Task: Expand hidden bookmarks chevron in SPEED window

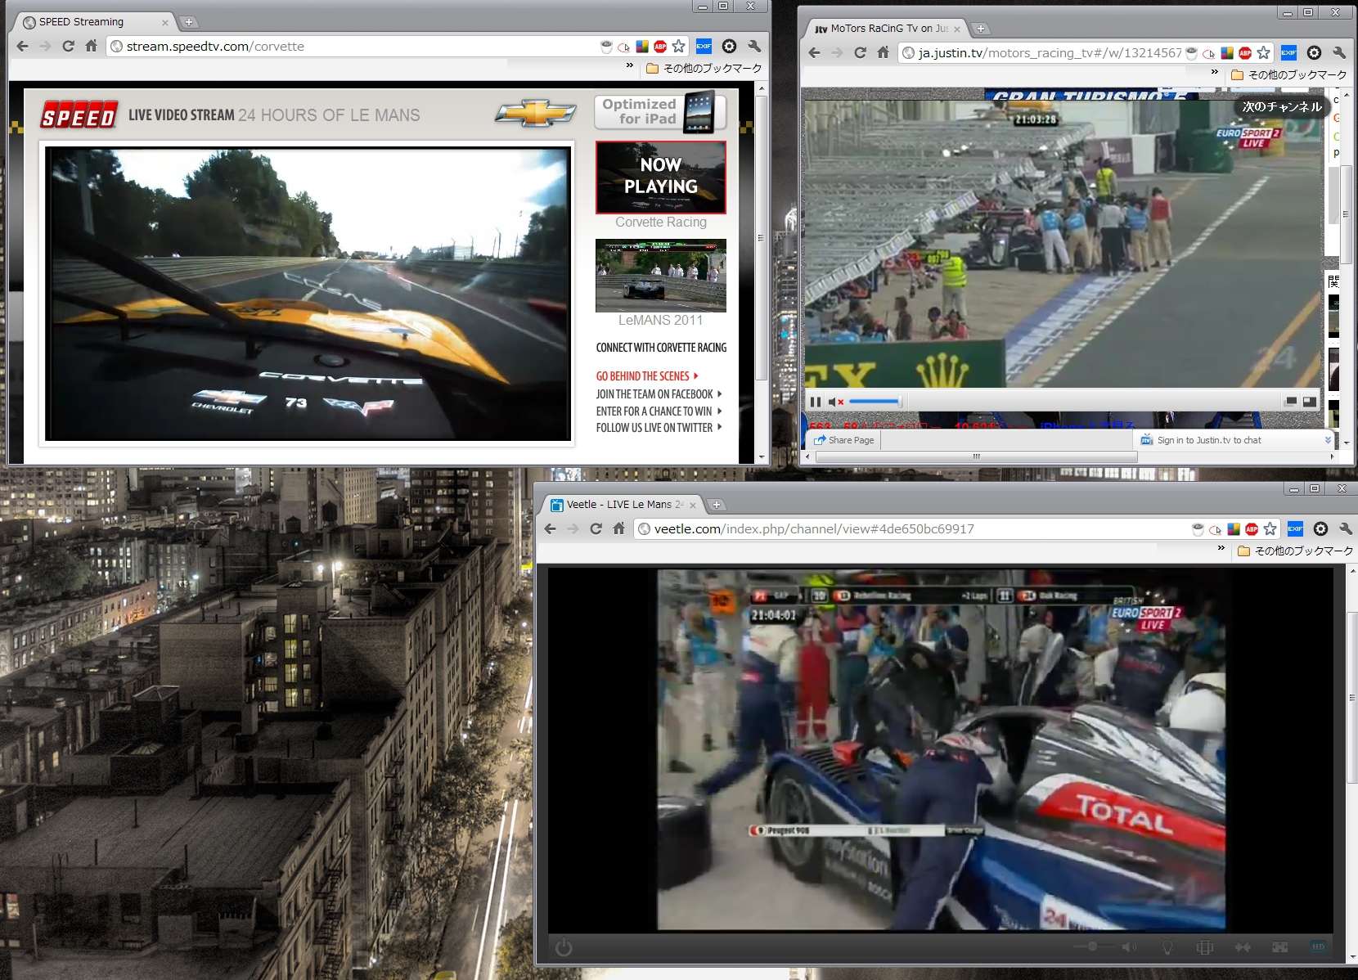Action: 629,65
